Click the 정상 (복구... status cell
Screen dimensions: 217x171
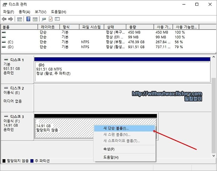tap(115, 32)
